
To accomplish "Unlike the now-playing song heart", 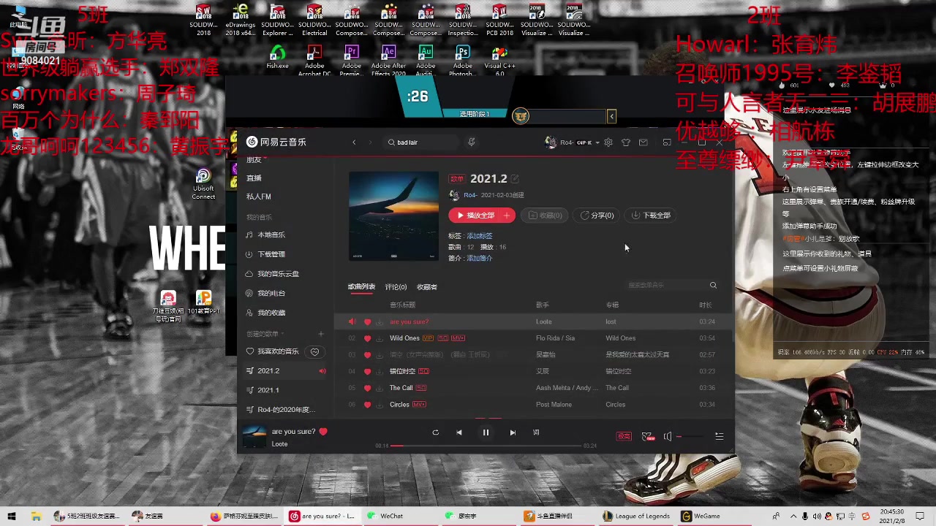I will [323, 431].
